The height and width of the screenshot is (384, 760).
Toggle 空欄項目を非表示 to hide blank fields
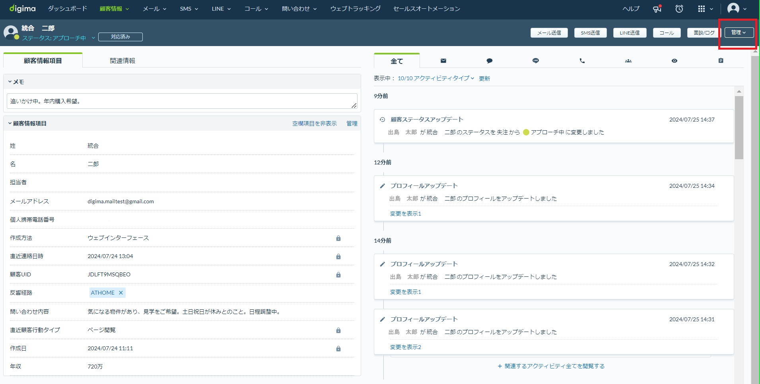[x=314, y=123]
